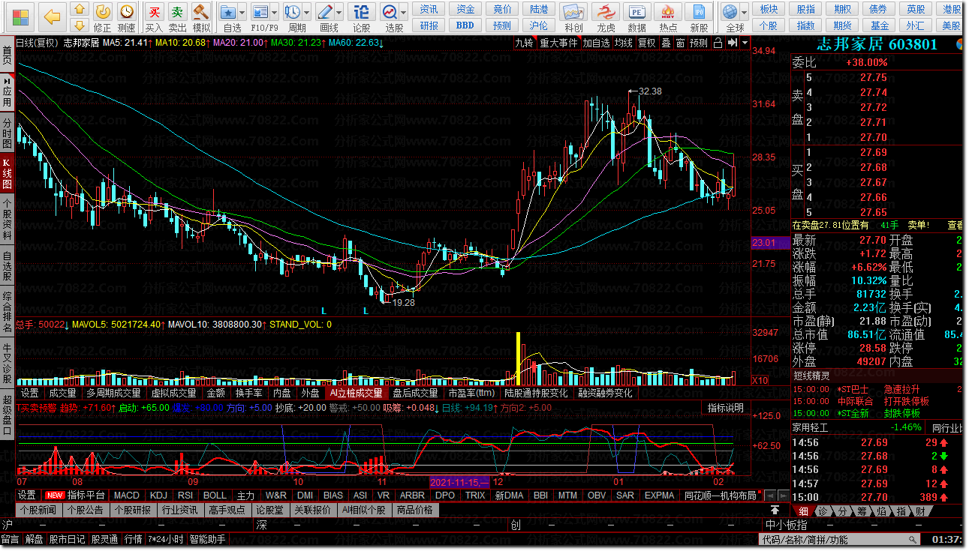Open the 自选 star folder icon
The height and width of the screenshot is (551, 969).
coord(229,12)
